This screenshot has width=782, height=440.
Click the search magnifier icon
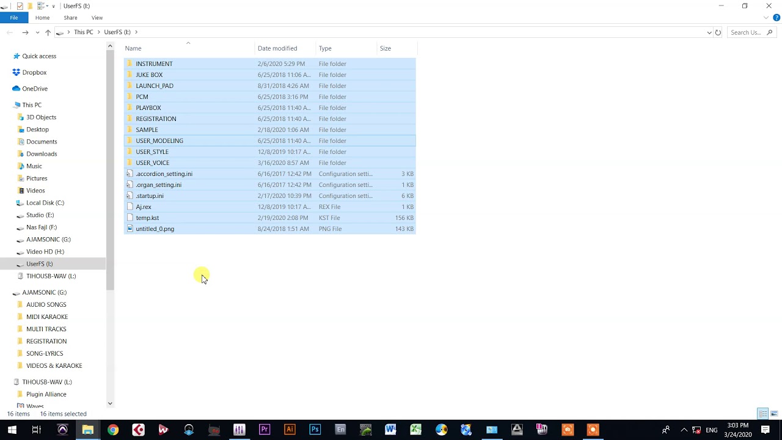[x=770, y=32]
